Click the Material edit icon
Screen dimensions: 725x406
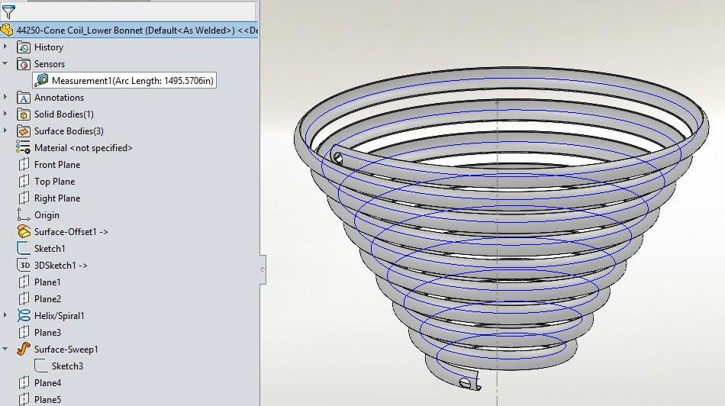pos(23,148)
